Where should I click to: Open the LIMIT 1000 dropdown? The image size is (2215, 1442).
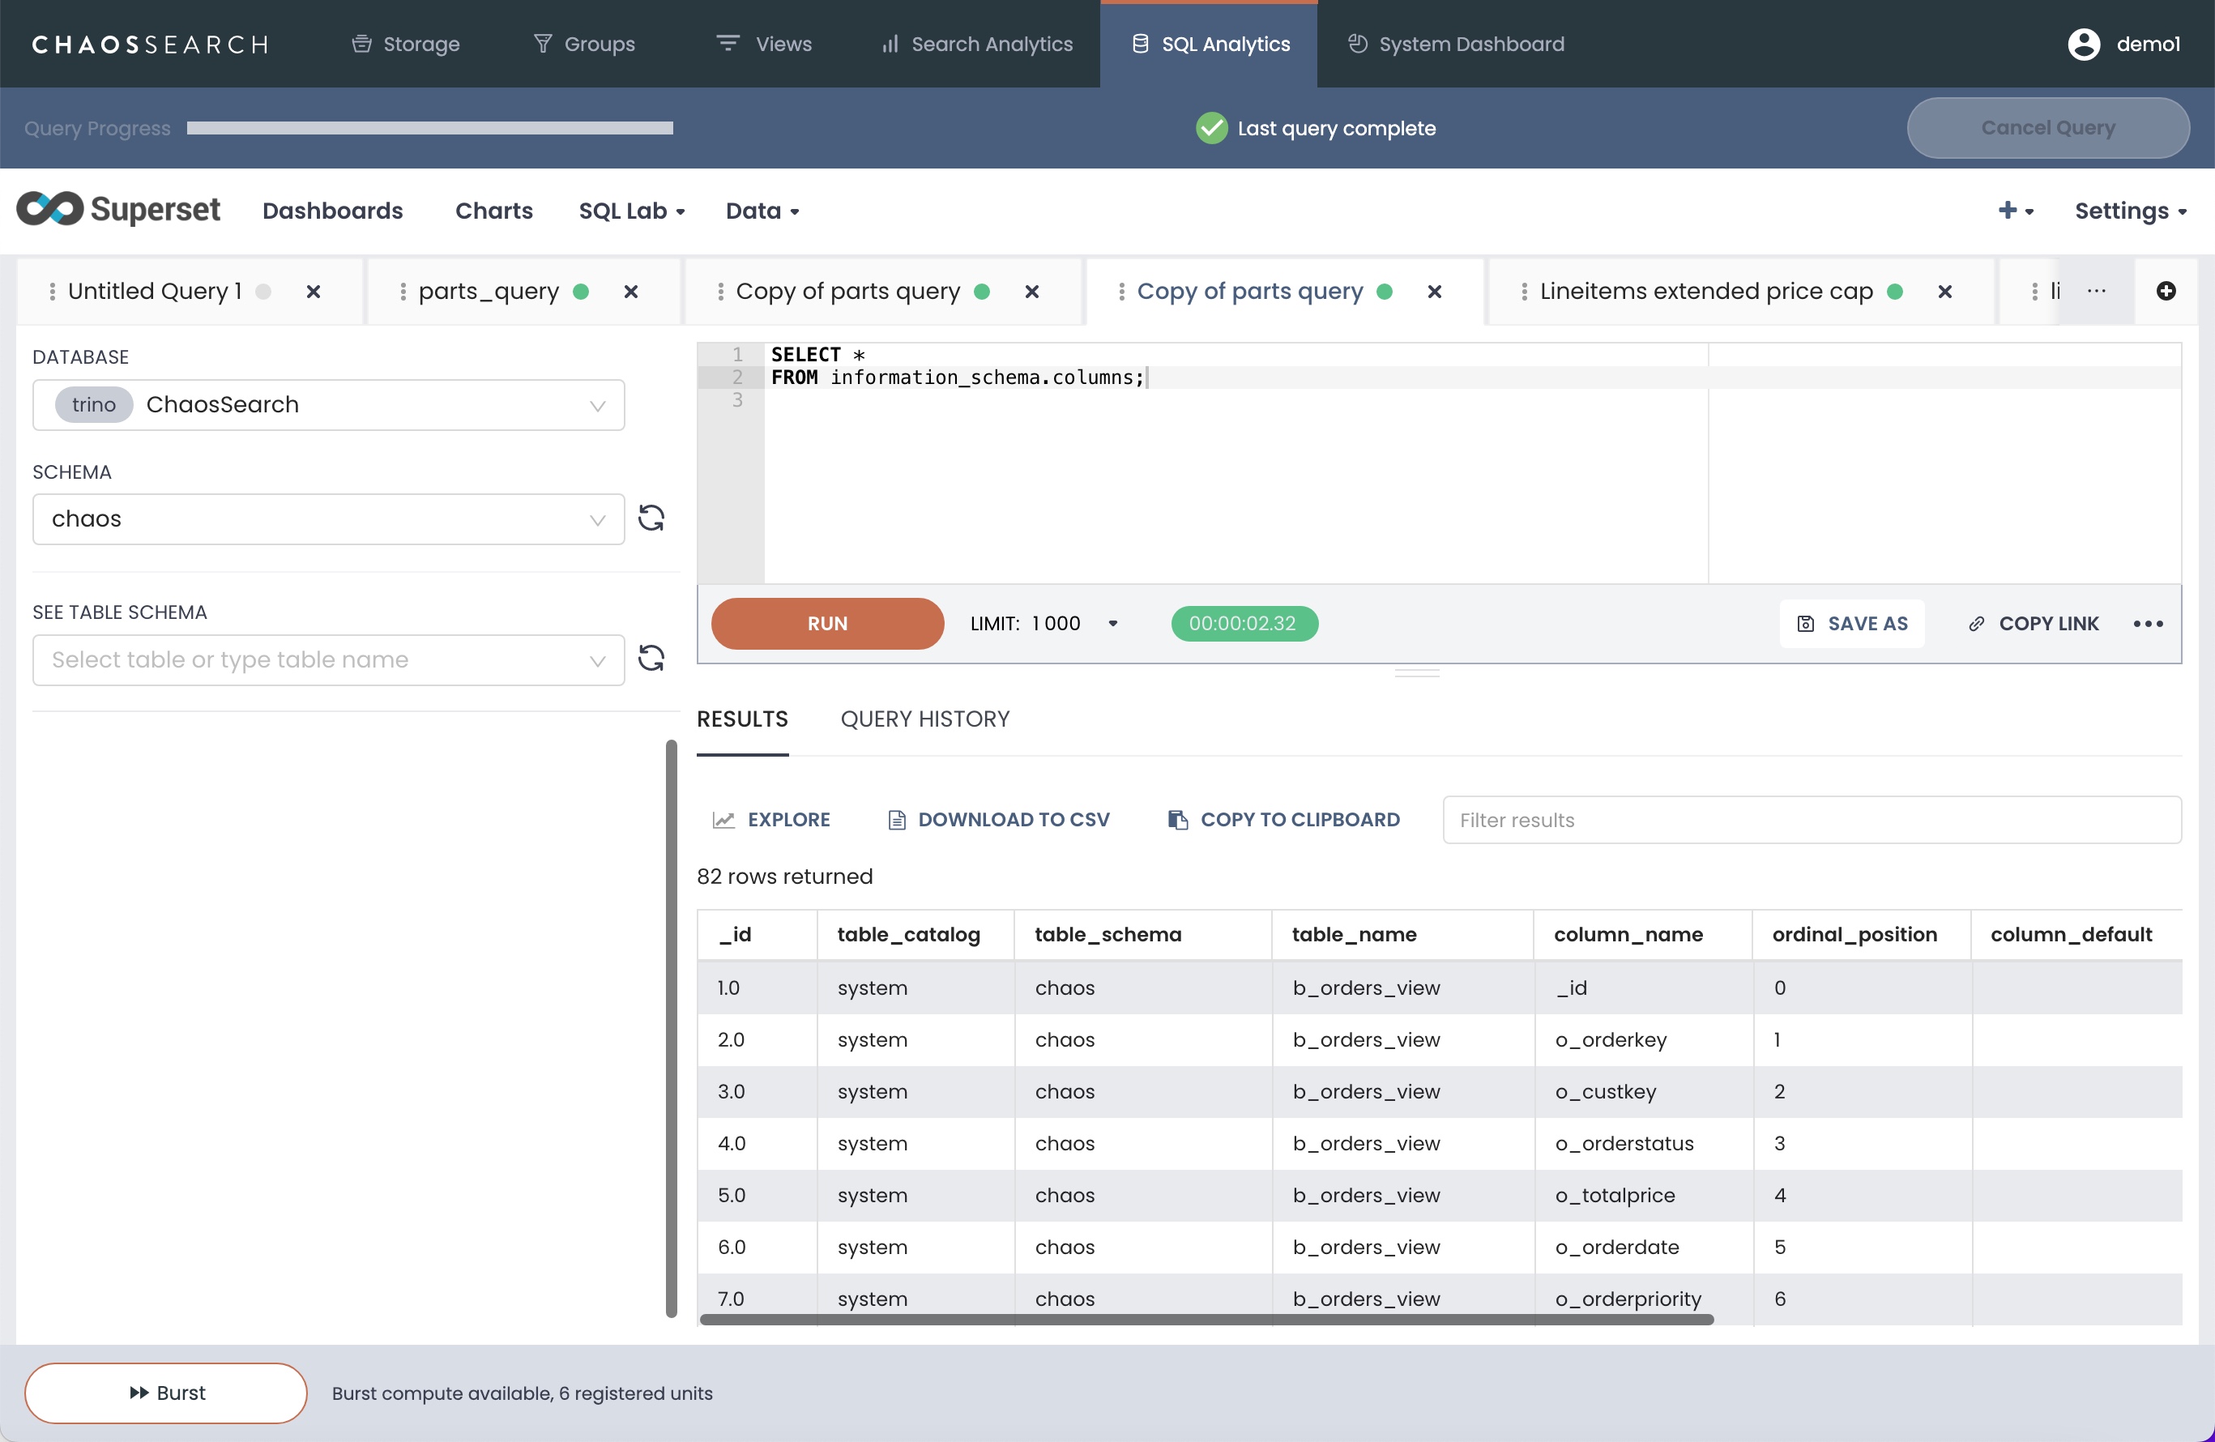[x=1112, y=623]
